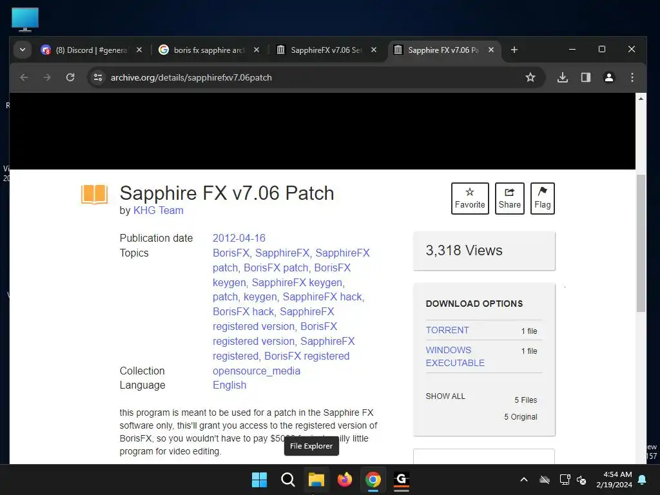660x495 pixels.
Task: Click the Sapphire FX v7.06 Patch title
Action: [x=227, y=193]
